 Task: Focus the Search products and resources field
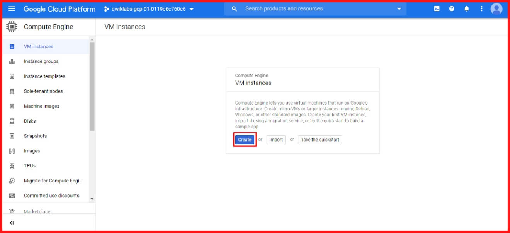coord(315,9)
